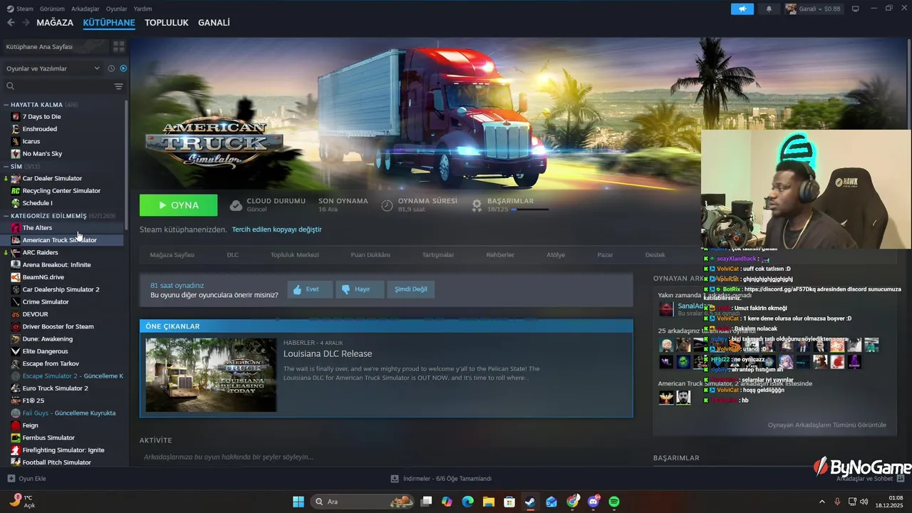Select Recycling Center Simulator
912x513 pixels.
coord(61,190)
